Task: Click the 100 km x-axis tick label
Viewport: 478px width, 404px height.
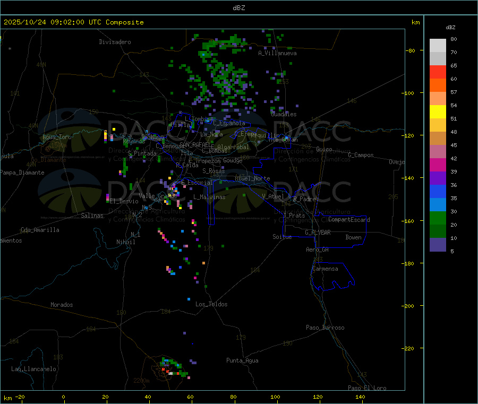Action: pos(275,397)
